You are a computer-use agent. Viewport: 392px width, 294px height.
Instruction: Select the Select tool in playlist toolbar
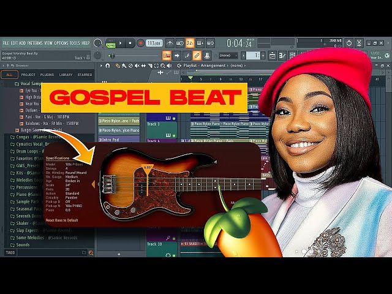(x=157, y=66)
